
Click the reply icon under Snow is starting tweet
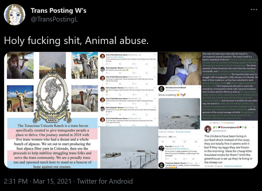[163, 142]
